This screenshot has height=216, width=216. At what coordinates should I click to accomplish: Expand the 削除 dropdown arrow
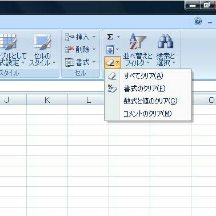click(x=94, y=50)
